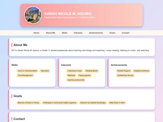Screen dimensions: 163x122
Task: Select the Playing games tag
Action: (x=85, y=75)
